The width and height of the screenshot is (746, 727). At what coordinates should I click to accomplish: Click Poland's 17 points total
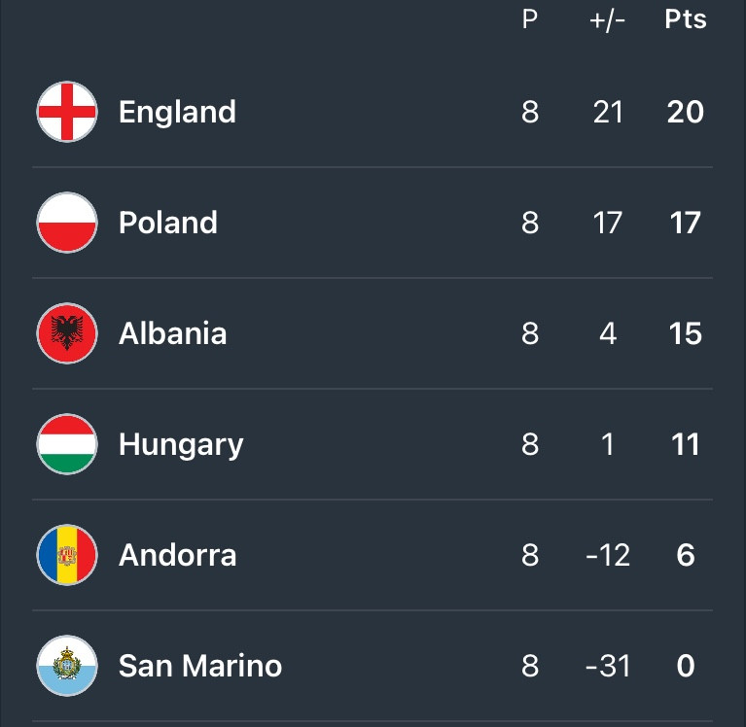(686, 223)
